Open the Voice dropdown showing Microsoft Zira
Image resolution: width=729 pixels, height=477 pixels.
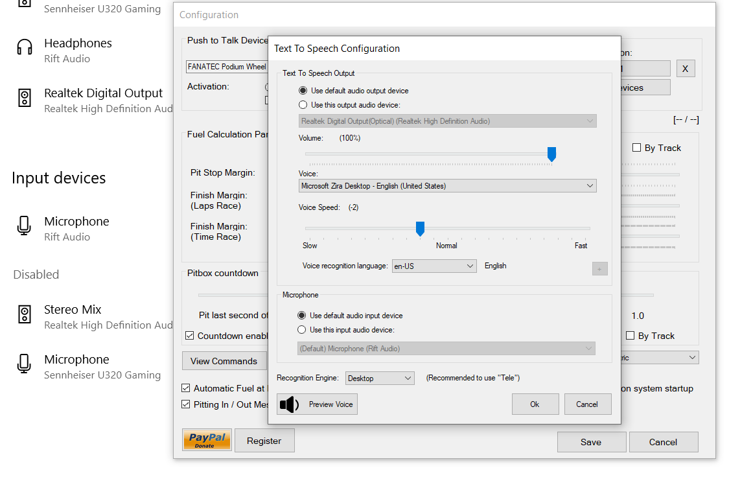(447, 186)
